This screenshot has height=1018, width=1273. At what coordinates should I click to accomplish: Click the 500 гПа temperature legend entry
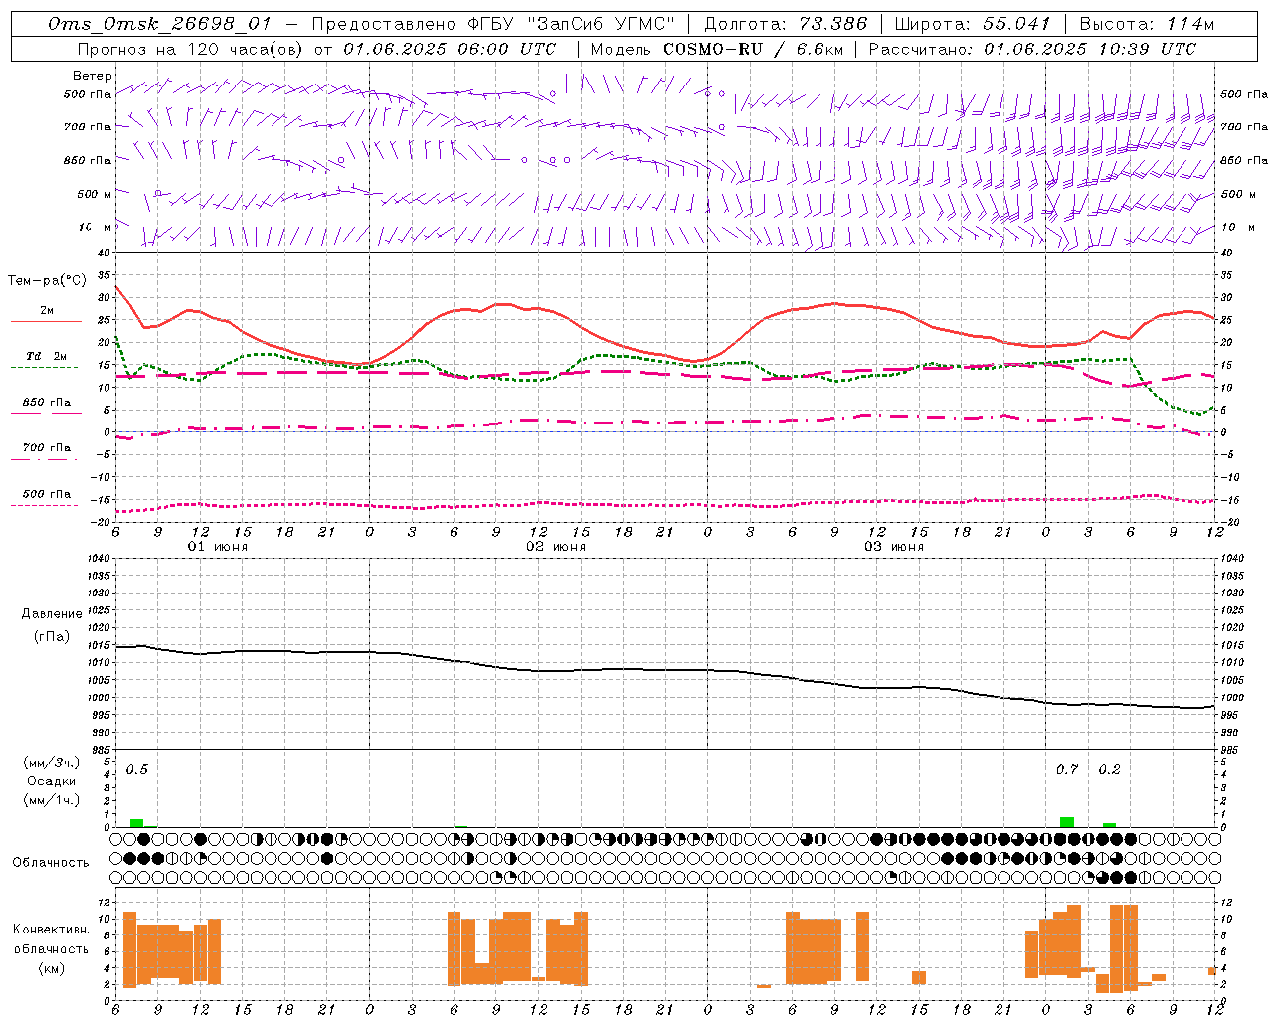pos(46,494)
